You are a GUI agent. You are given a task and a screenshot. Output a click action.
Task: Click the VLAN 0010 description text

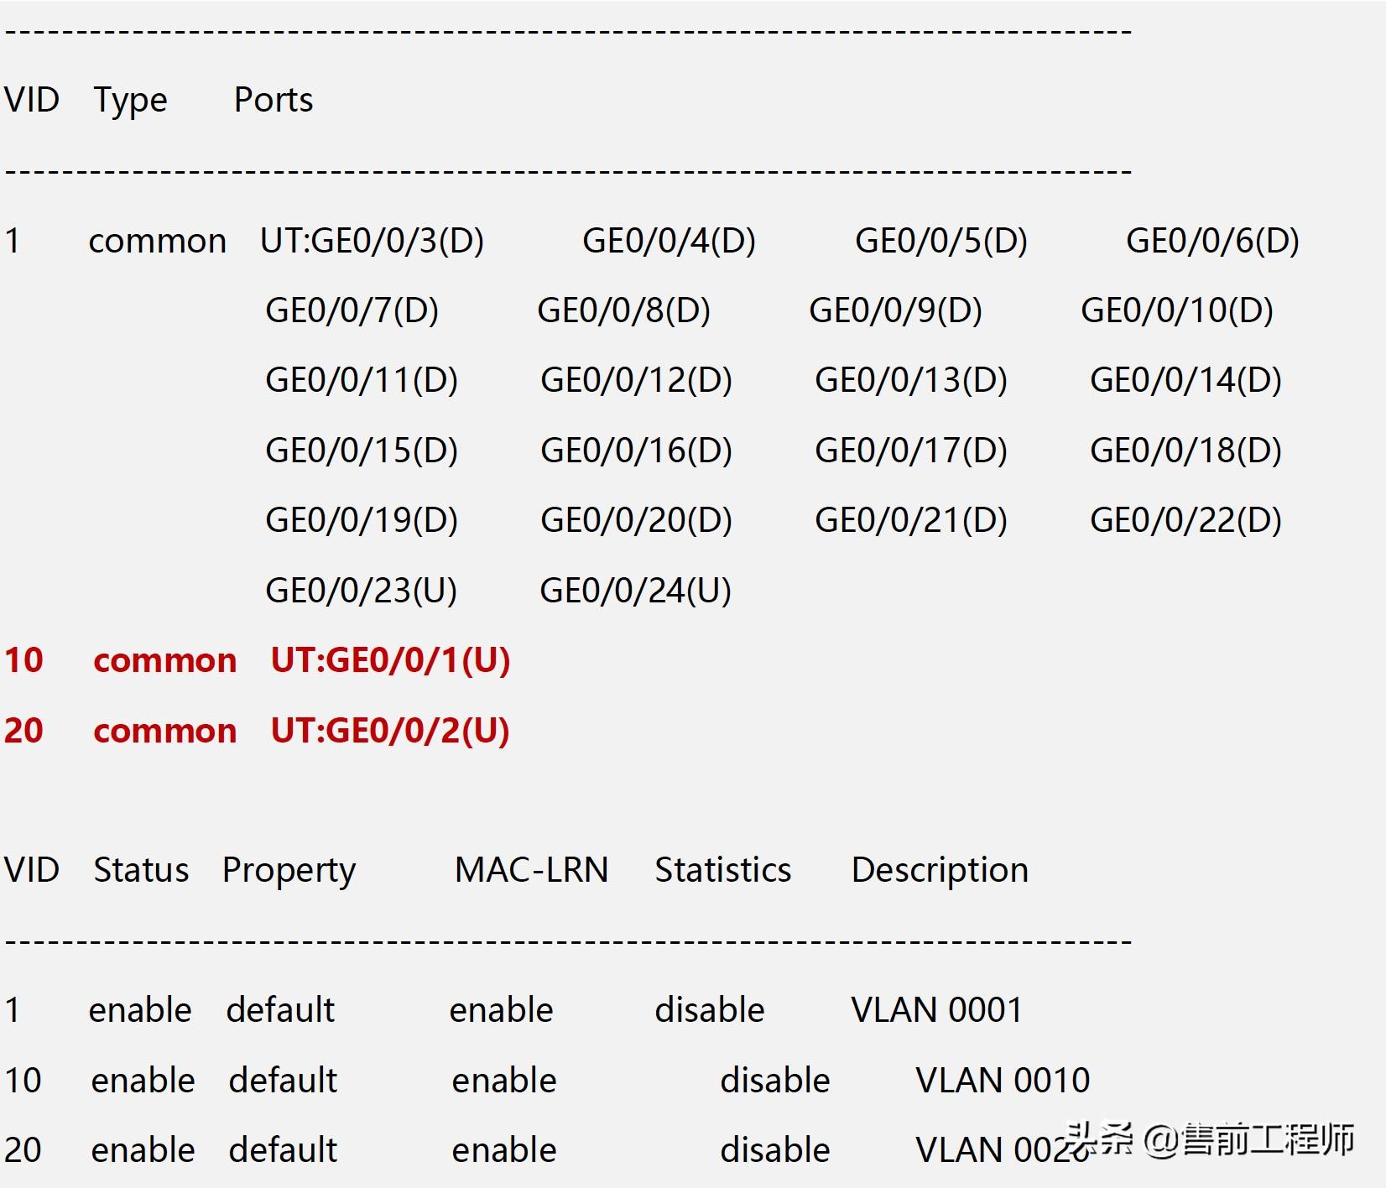point(1002,1081)
